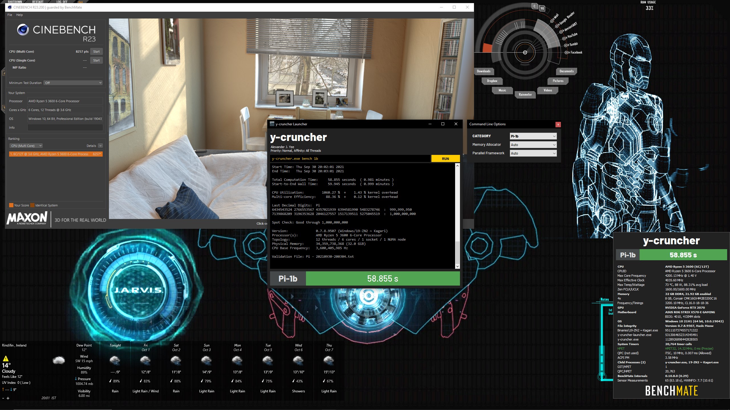Screen dimensions: 730x410
Task: Click the Wed Oct 6 forecast icon
Action: click(298, 361)
